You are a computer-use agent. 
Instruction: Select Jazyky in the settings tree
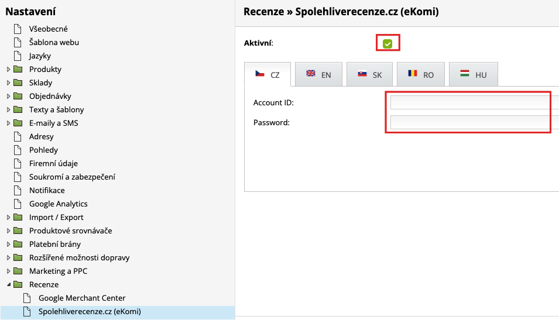coord(40,56)
